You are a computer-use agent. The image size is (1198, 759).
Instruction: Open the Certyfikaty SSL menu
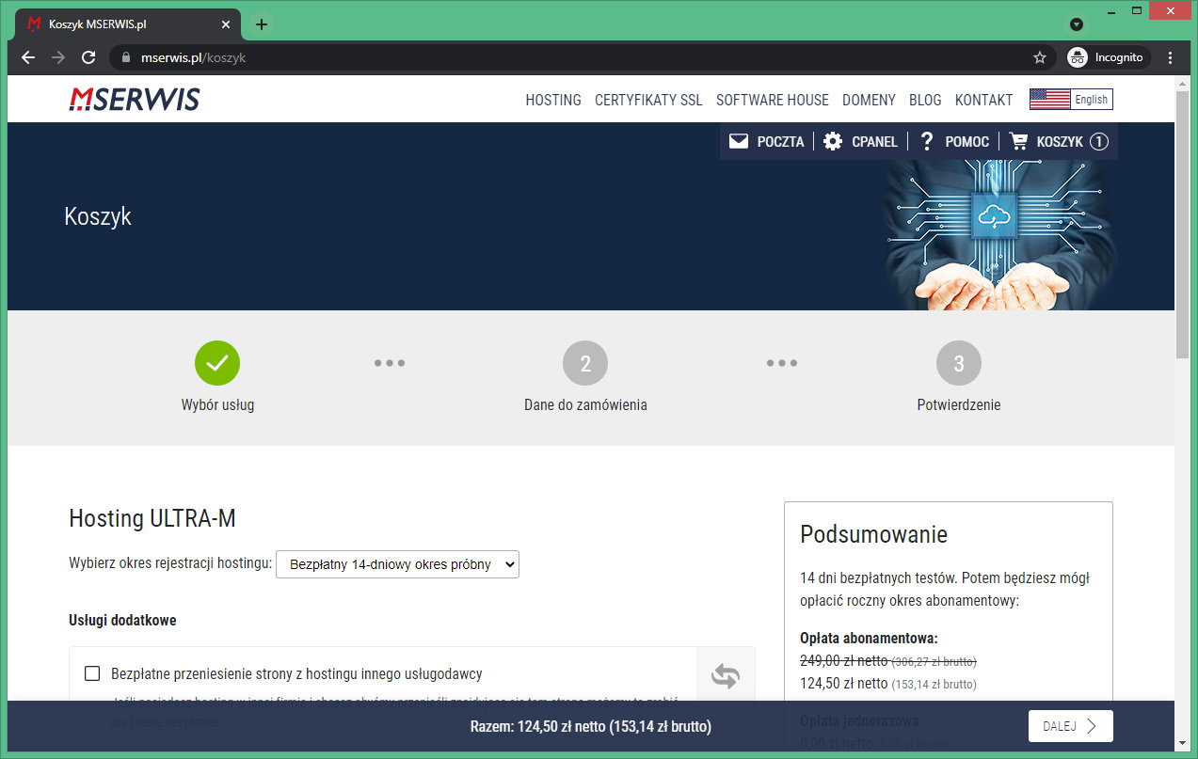click(x=648, y=100)
